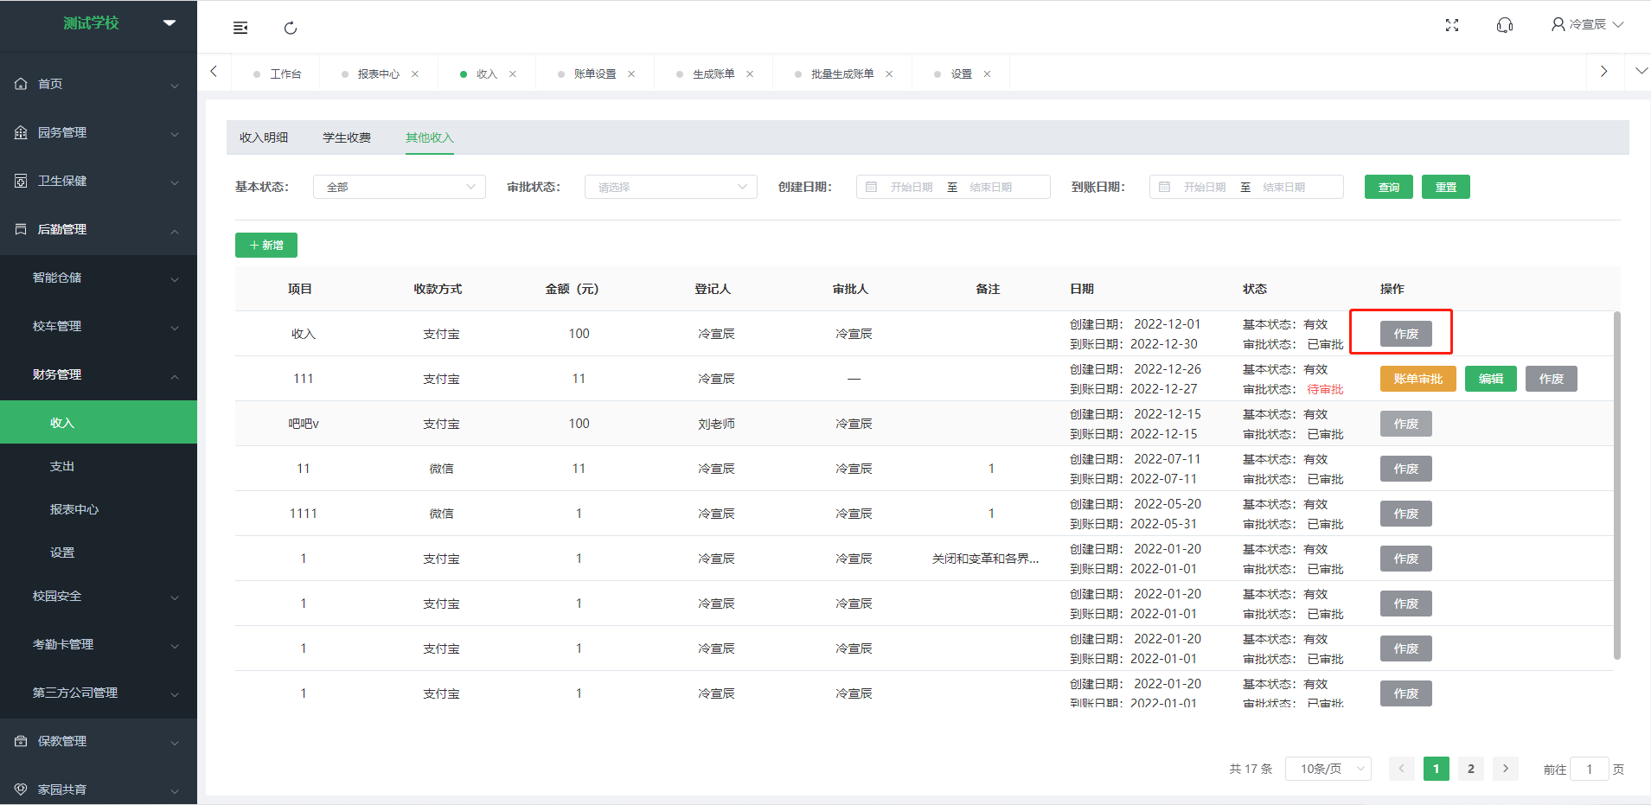Open customer service headset icon
Screen dimensions: 1651x805
1505,25
